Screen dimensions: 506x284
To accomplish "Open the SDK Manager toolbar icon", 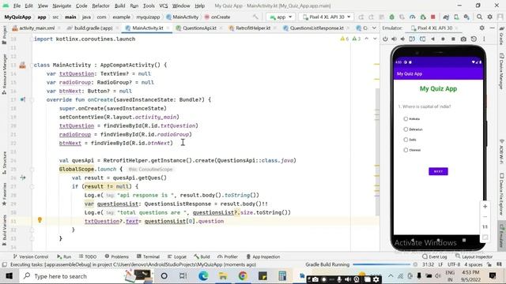I will coord(466,17).
